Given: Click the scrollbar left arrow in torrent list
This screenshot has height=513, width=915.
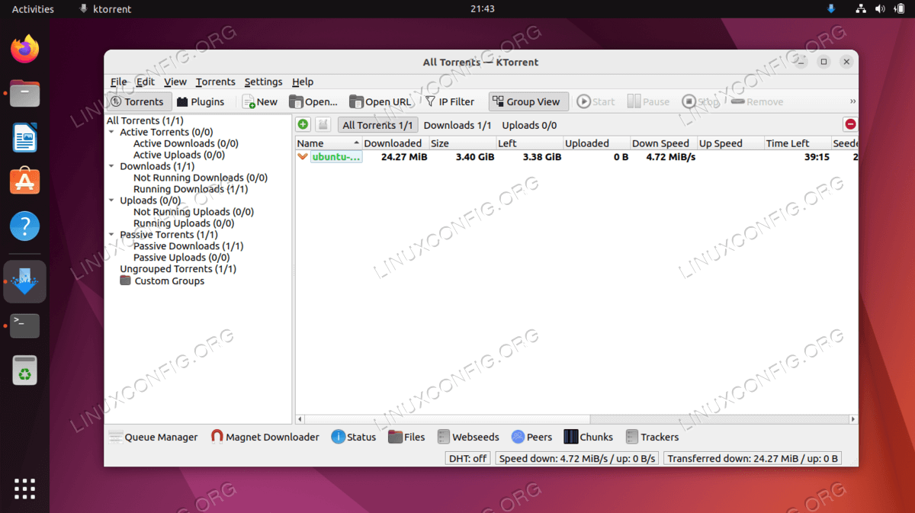Looking at the screenshot, I should point(300,419).
